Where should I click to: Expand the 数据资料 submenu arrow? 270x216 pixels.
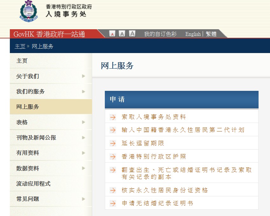point(84,168)
